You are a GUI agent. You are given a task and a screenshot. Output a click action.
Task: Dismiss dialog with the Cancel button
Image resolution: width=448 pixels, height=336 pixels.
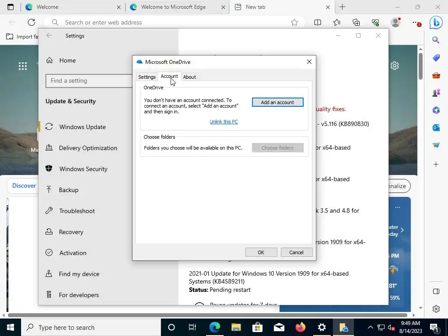click(x=296, y=252)
